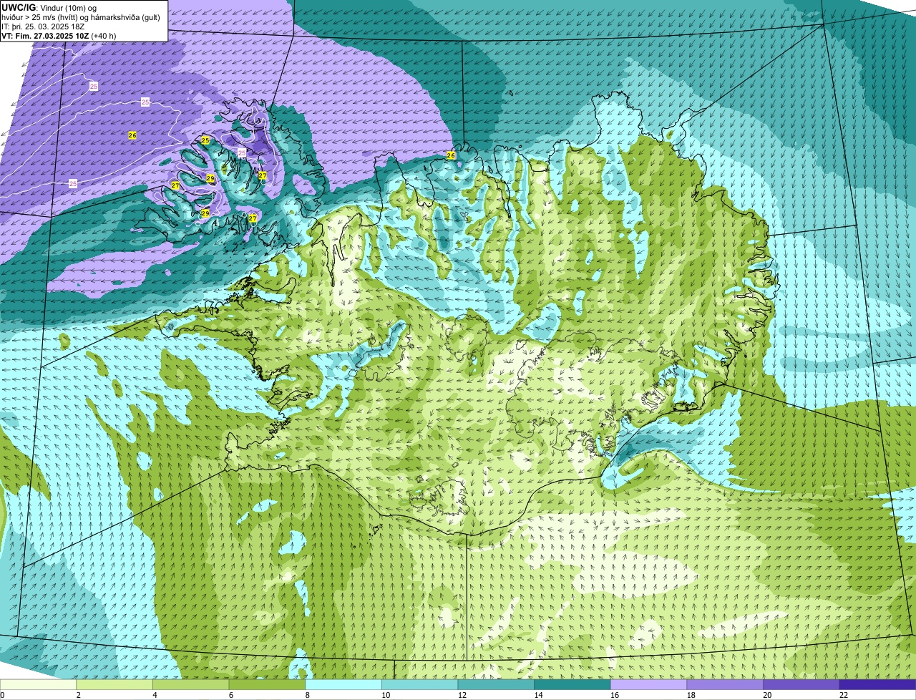916x700 pixels.
Task: Click the yellow 25 maximum gust label
Action: [205, 140]
